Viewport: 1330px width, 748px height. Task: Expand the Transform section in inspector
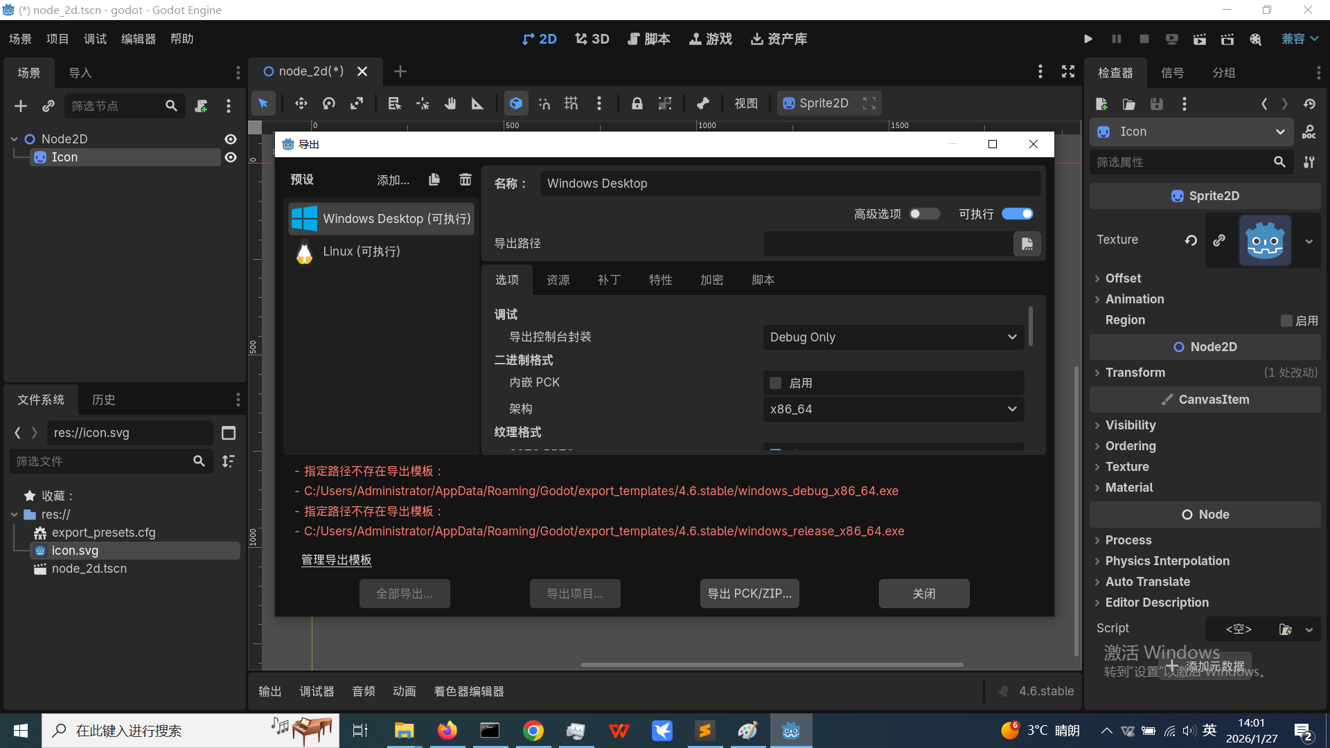1135,373
